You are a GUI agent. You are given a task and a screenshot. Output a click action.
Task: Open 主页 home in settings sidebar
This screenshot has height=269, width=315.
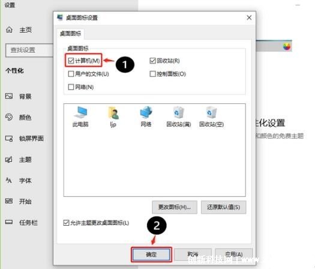(x=19, y=30)
